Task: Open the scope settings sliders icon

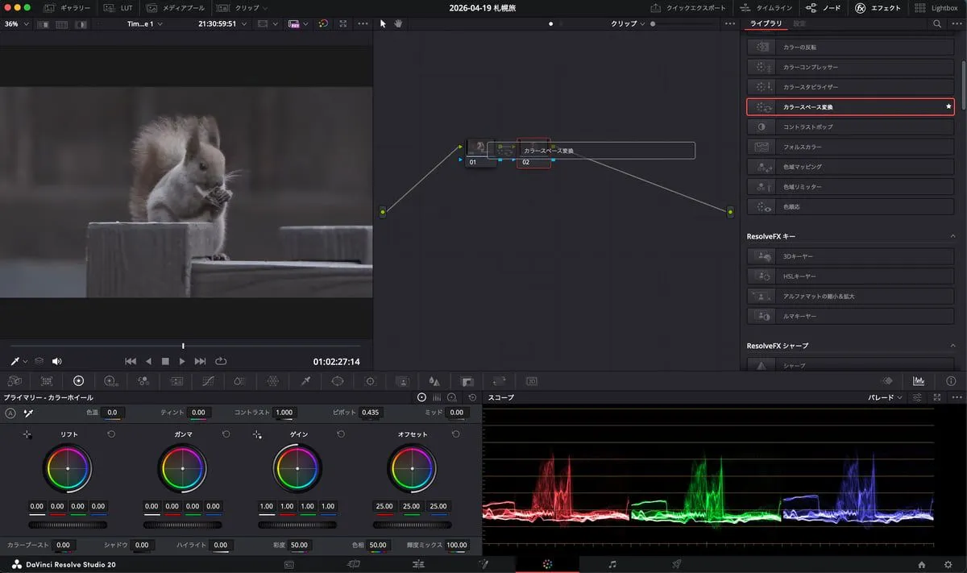Action: [x=918, y=397]
